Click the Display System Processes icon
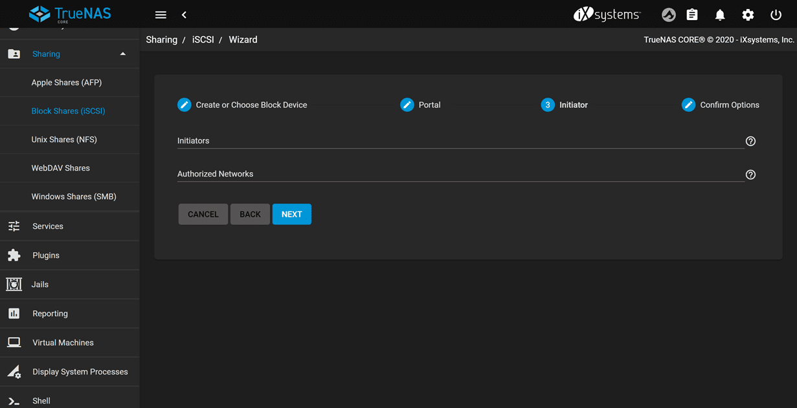This screenshot has height=408, width=797. 14,372
